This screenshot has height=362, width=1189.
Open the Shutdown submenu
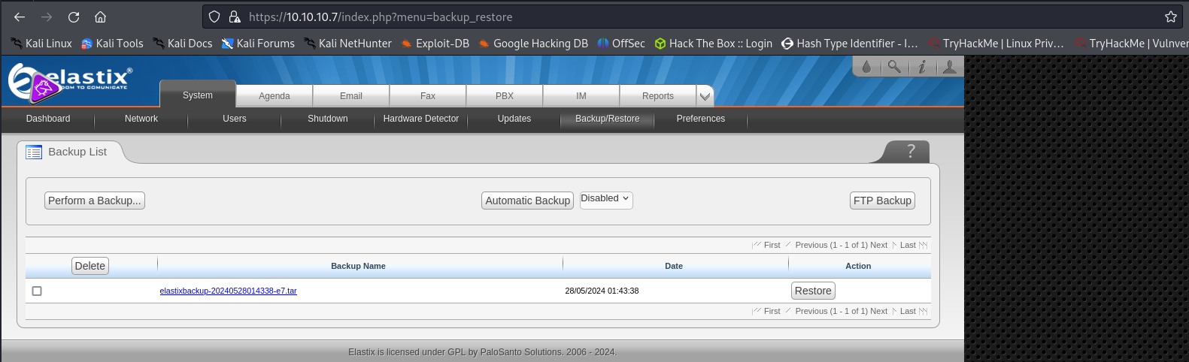[328, 119]
